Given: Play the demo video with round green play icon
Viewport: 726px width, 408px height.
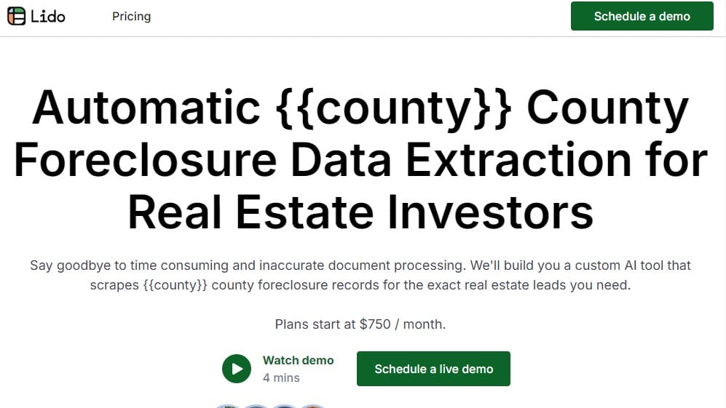Looking at the screenshot, I should pyautogui.click(x=237, y=369).
